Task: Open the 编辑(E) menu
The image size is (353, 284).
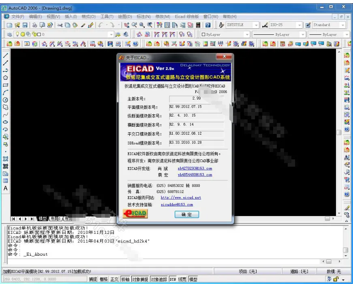Action: click(x=35, y=17)
